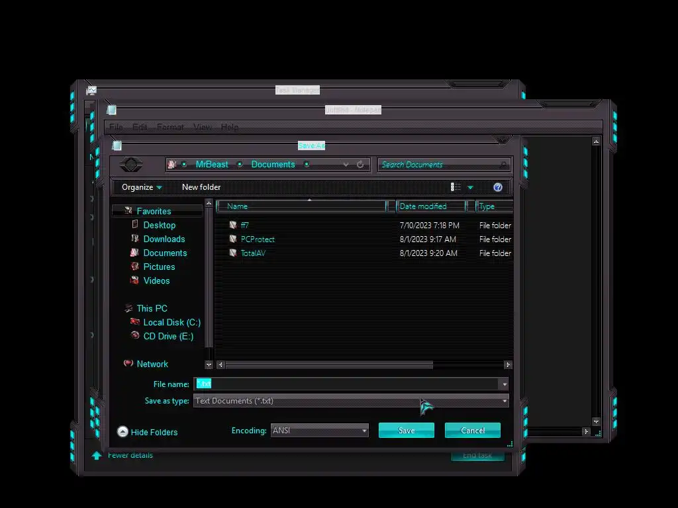Click file list scroll right arrow
The width and height of the screenshot is (678, 508).
click(508, 365)
